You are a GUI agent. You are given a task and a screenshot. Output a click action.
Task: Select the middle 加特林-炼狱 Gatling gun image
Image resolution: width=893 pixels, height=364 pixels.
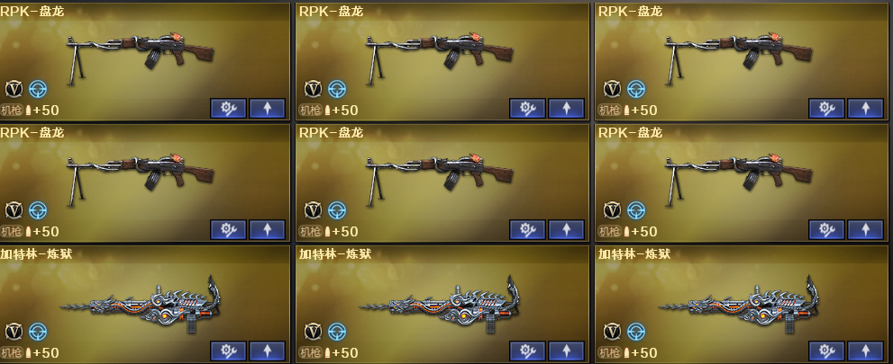click(x=441, y=305)
